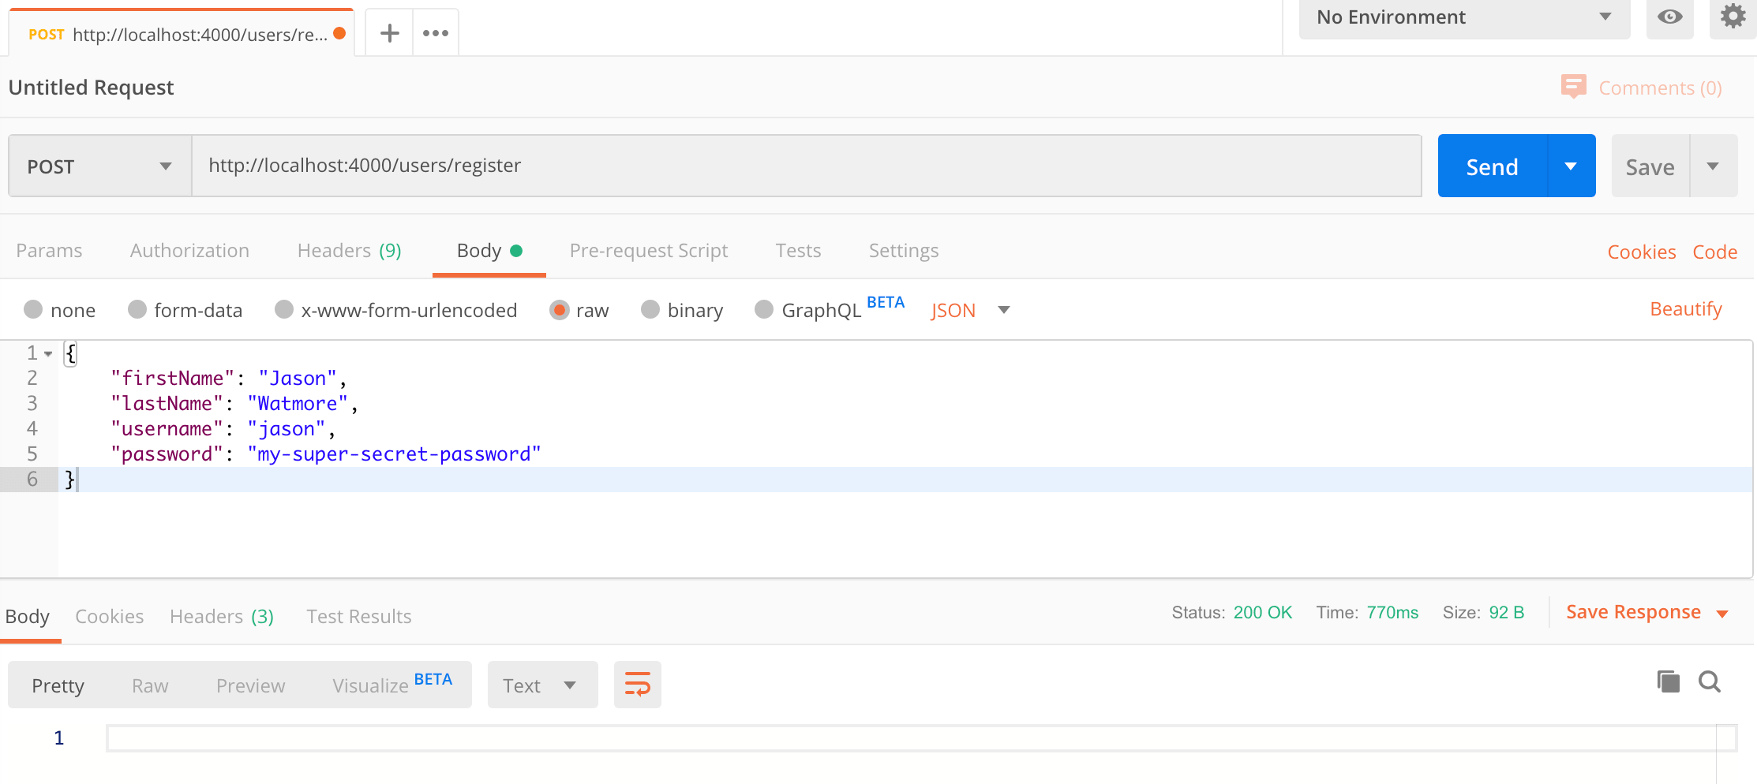Collapse JSON block with line 1 fold arrow
The height and width of the screenshot is (784, 1757).
click(x=48, y=354)
